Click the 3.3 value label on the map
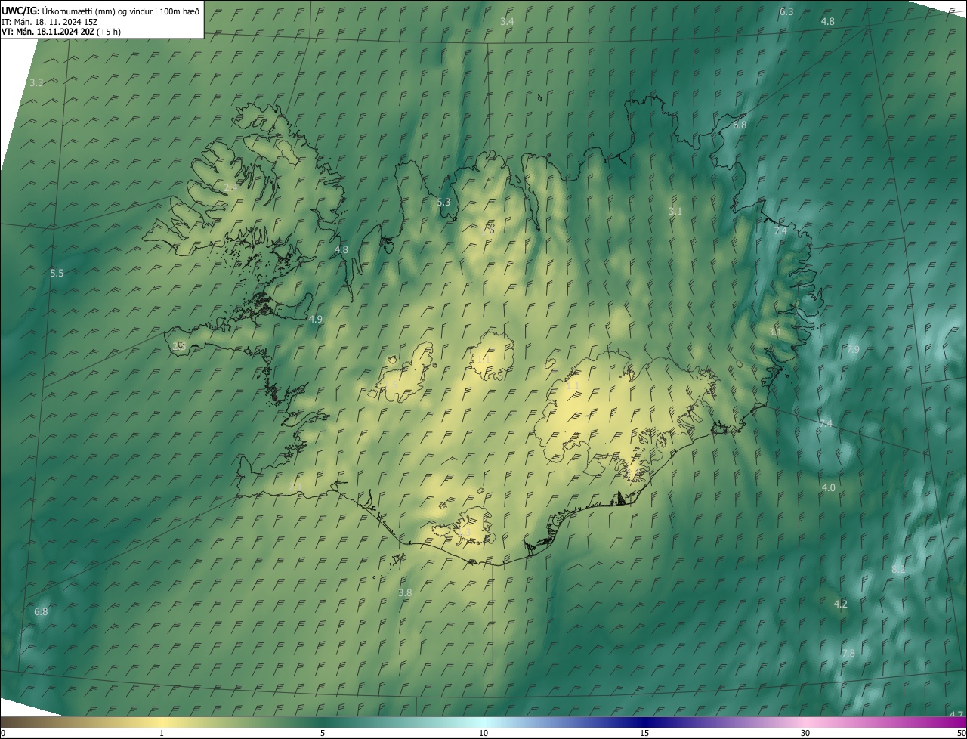Image resolution: width=967 pixels, height=739 pixels. pyautogui.click(x=36, y=82)
